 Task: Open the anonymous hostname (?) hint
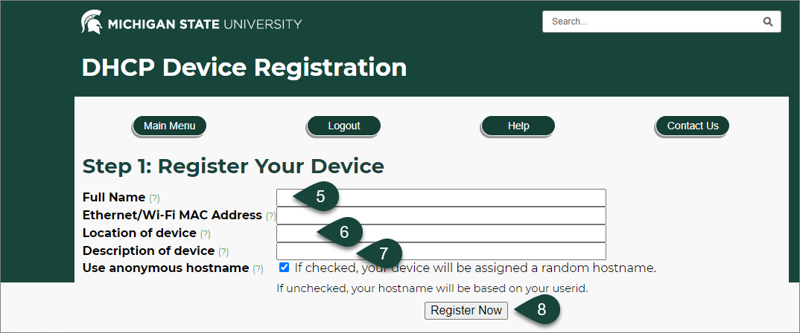coord(258,269)
